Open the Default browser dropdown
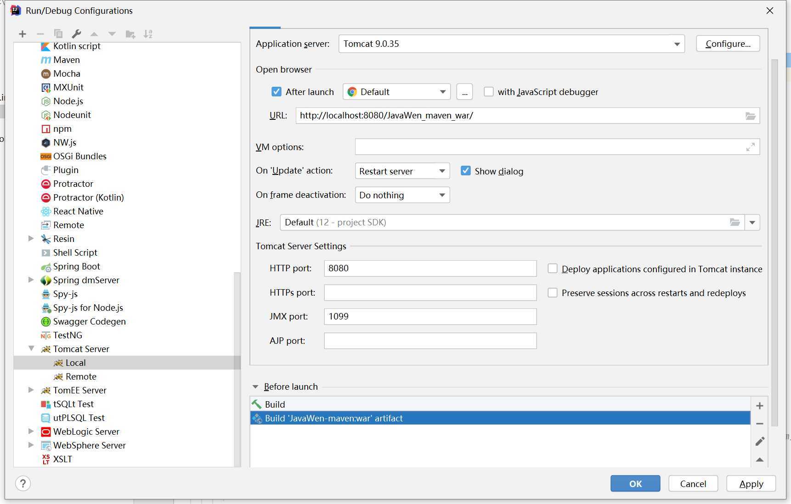The width and height of the screenshot is (791, 504). click(x=396, y=92)
